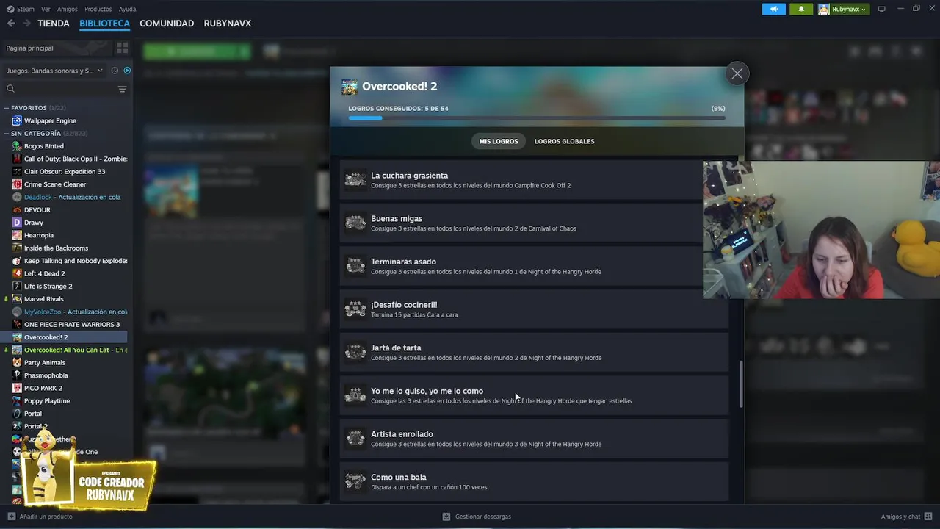Click Artista enrollado achievement title
The height and width of the screenshot is (529, 940).
coord(402,434)
